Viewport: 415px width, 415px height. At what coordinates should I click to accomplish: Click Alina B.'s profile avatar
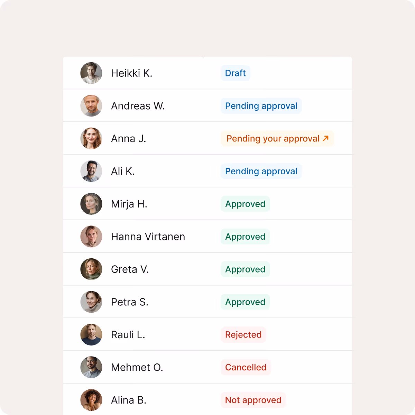91,400
